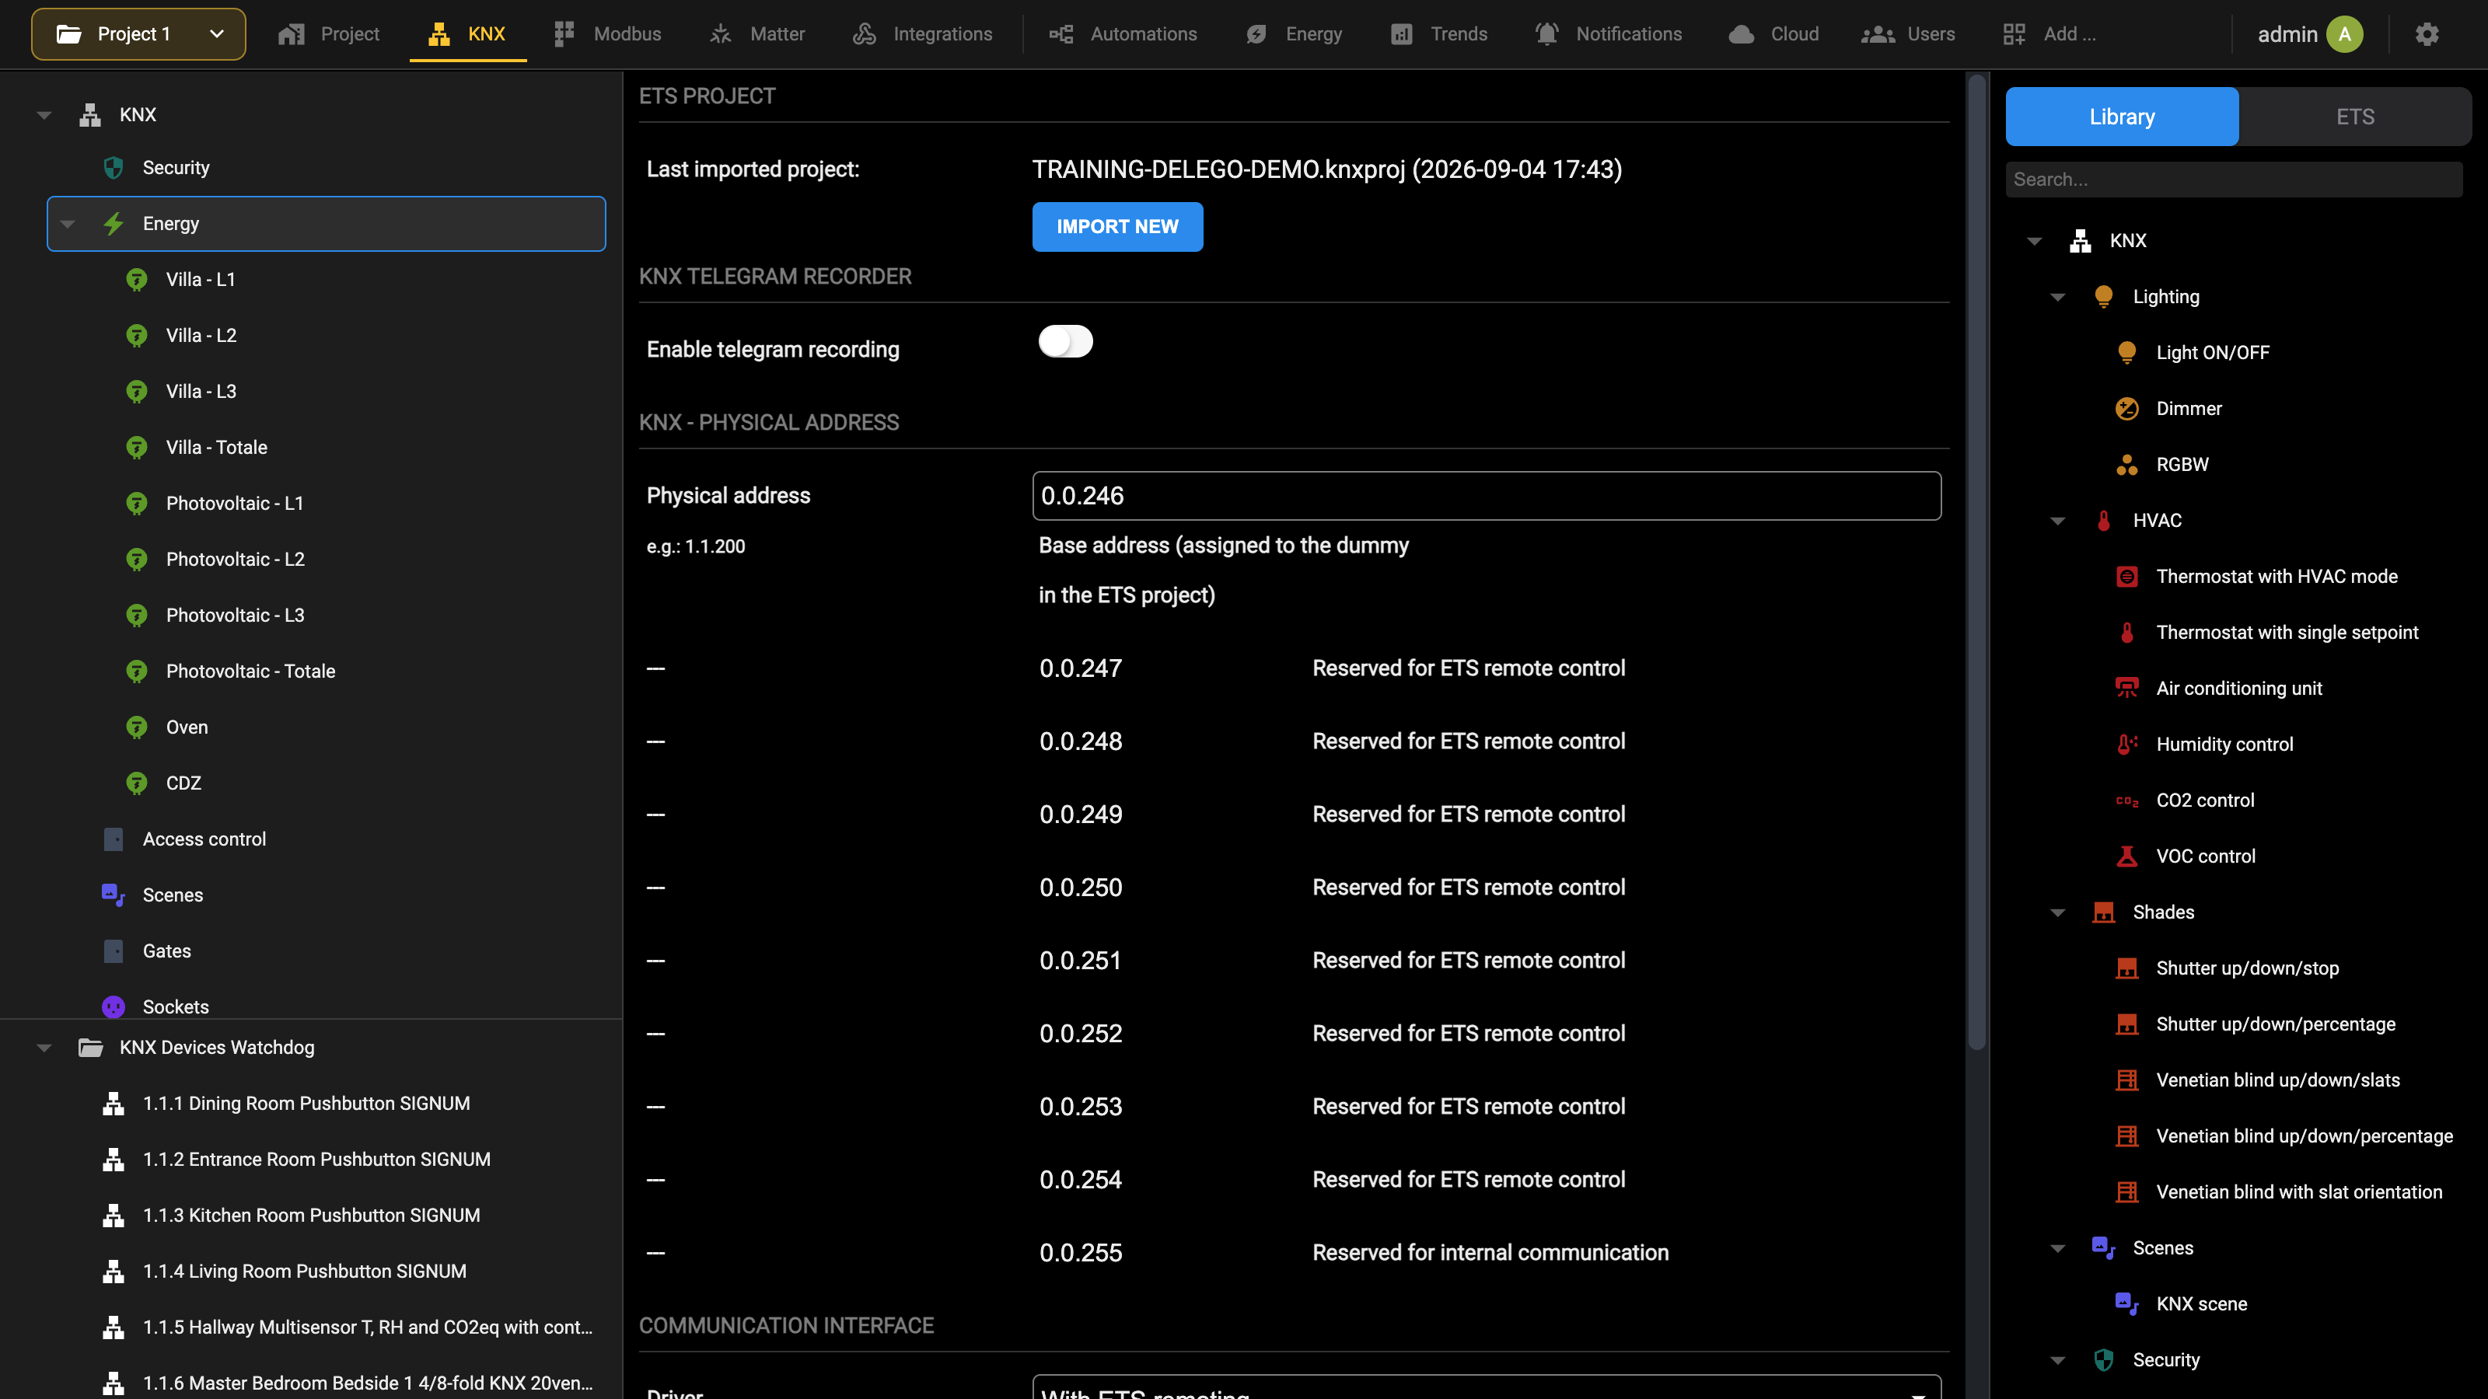Click the Oven energy meter icon
The image size is (2488, 1399).
pos(136,728)
